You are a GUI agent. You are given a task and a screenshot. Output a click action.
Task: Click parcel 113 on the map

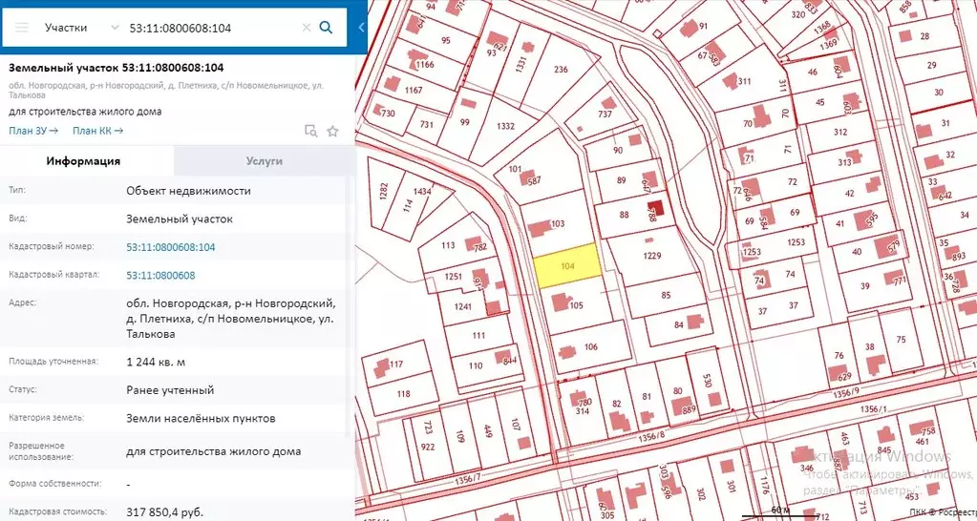click(449, 245)
